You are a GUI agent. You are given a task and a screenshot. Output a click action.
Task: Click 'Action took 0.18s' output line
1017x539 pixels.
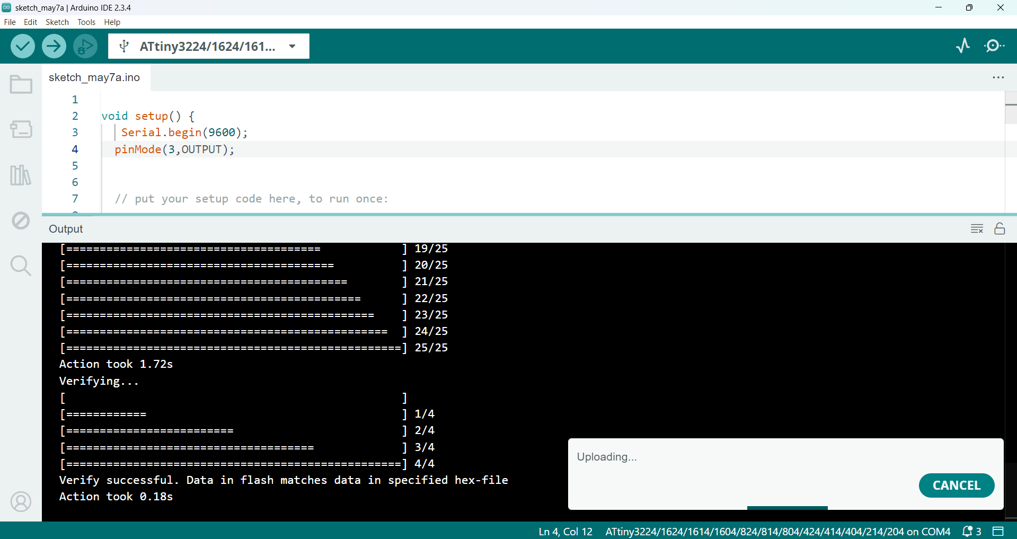(x=116, y=497)
